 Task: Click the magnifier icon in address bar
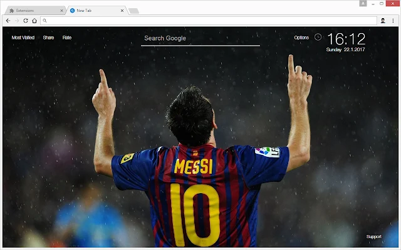pos(44,21)
